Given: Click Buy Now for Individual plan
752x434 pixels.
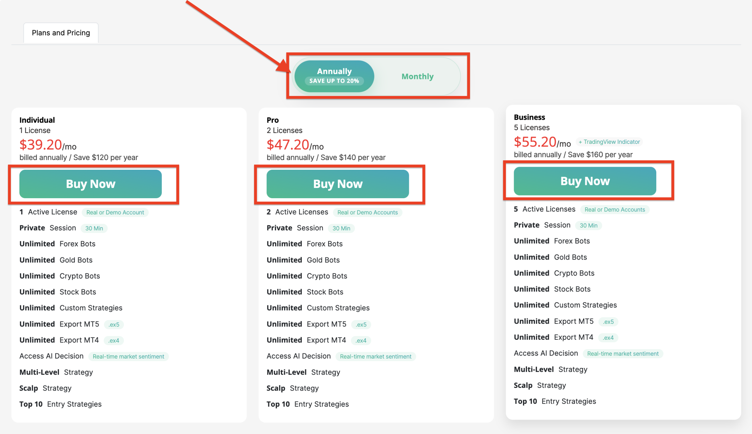Looking at the screenshot, I should [90, 184].
